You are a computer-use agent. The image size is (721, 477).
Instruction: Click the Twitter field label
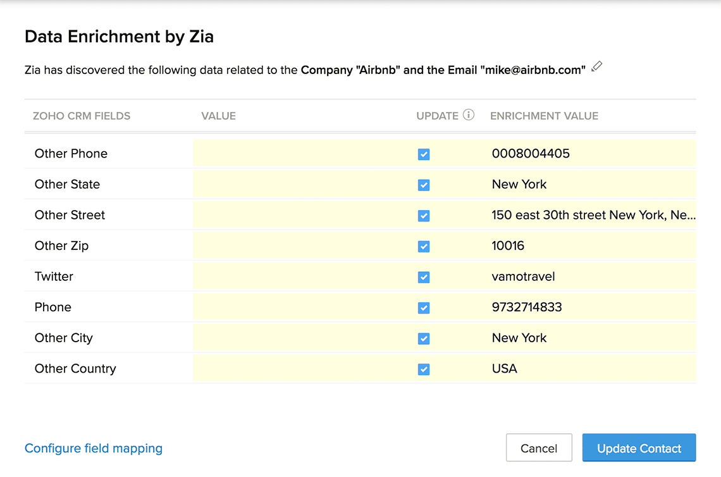click(54, 276)
